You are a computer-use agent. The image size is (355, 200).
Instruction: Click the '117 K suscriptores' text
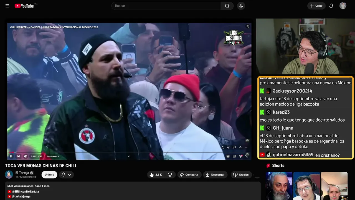pyautogui.click(x=26, y=177)
